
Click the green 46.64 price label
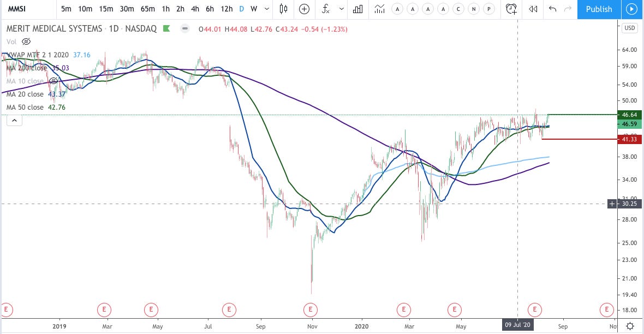pyautogui.click(x=629, y=115)
